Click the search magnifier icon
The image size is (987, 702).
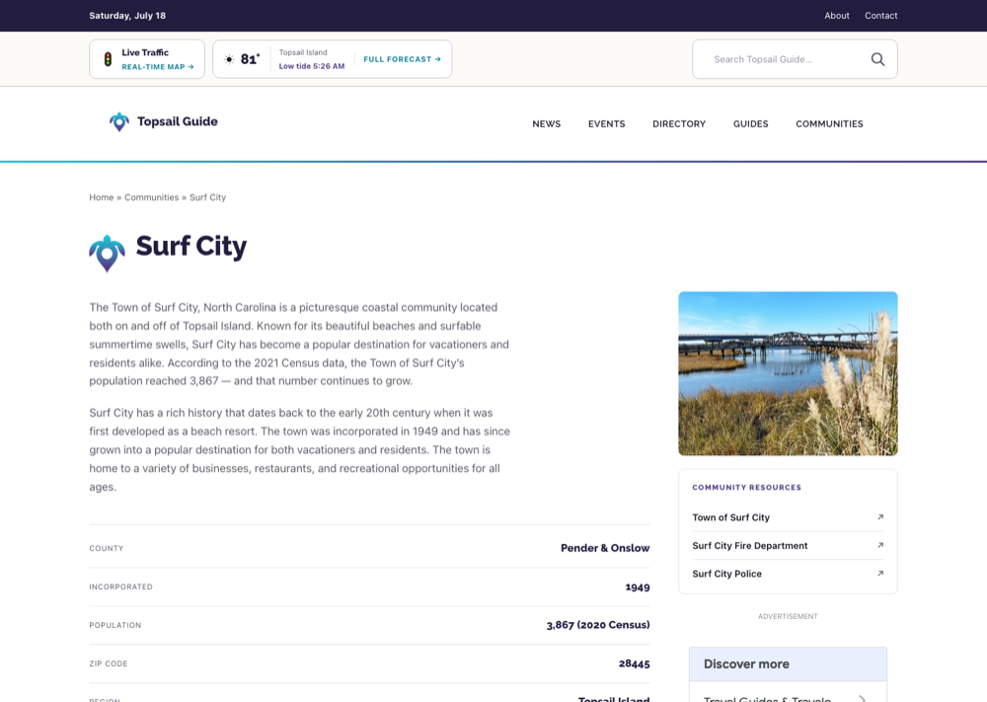[x=877, y=59]
